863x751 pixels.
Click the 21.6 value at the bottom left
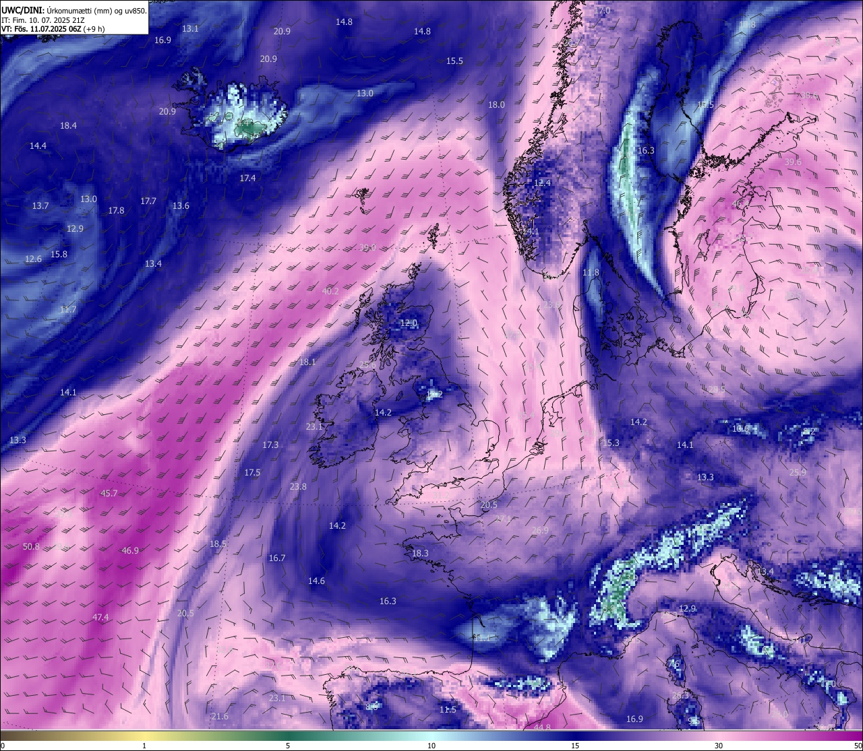(220, 716)
